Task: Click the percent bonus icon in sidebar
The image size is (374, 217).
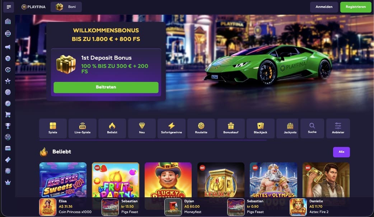Action: pos(8,58)
